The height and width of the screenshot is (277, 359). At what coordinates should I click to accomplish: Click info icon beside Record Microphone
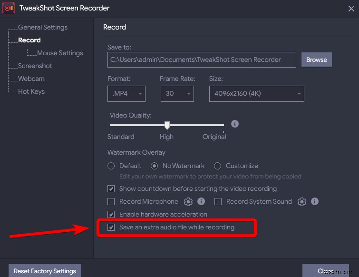coord(201,202)
